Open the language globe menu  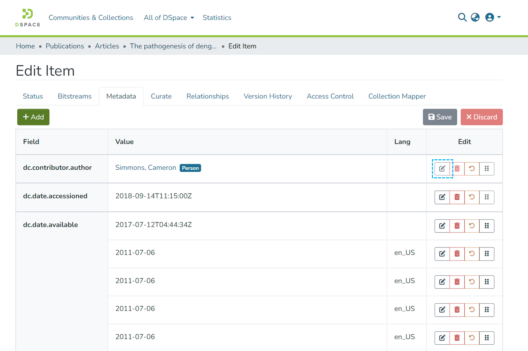(475, 17)
